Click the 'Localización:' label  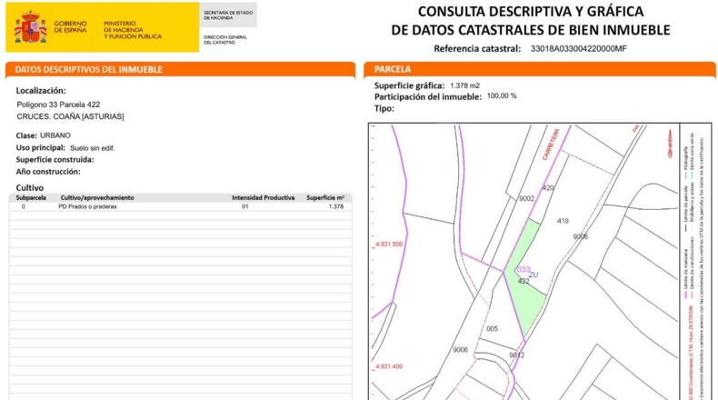click(41, 91)
